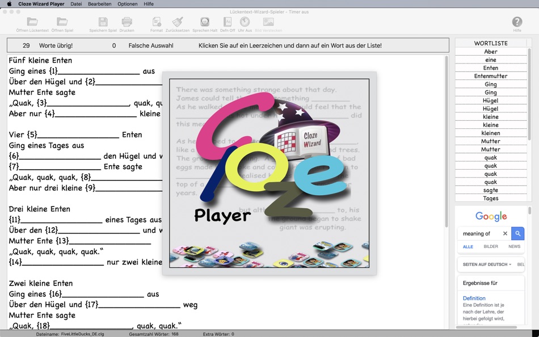Click the blank numbered {13}
This screenshot has width=539, height=337.
(103, 241)
